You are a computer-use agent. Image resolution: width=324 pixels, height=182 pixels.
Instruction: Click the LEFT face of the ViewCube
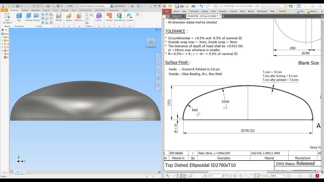pos(151,42)
